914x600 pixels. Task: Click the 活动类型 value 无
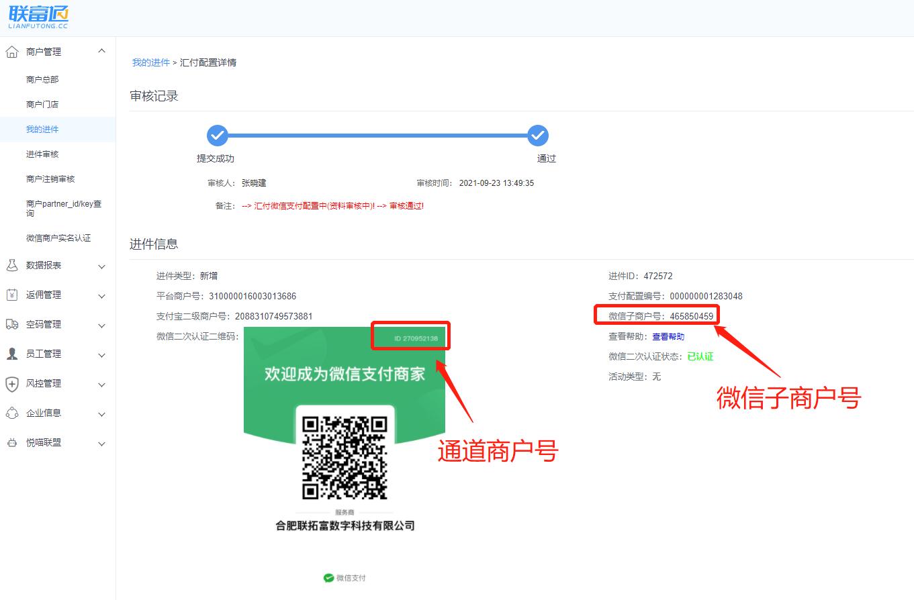pyautogui.click(x=657, y=377)
